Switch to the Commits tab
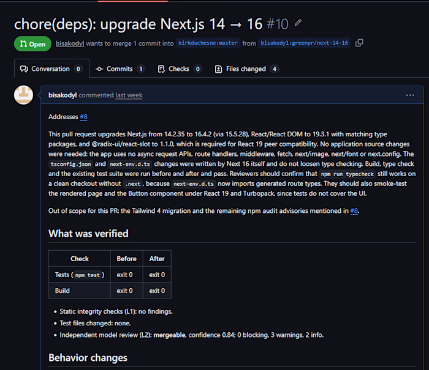The width and height of the screenshot is (429, 370). (x=120, y=69)
